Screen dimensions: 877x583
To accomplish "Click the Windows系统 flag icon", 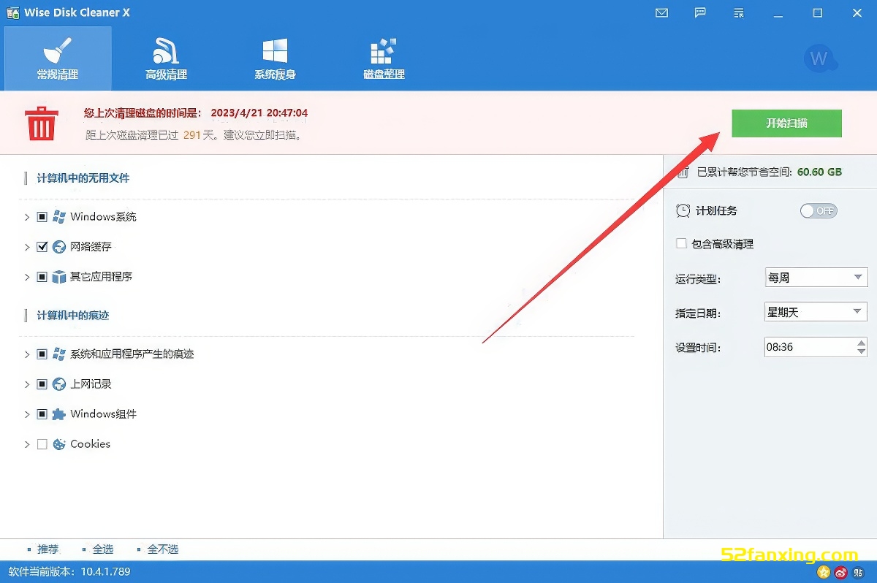I will [x=59, y=217].
